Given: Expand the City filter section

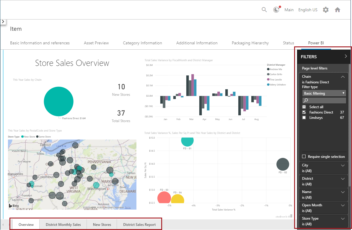Looking at the screenshot, I should point(343,166).
